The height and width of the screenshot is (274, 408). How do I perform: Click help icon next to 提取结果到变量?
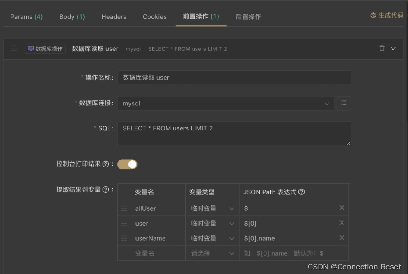click(105, 190)
